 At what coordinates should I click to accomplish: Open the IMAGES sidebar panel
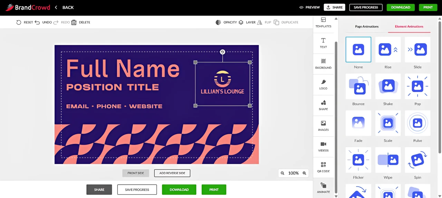click(x=323, y=126)
